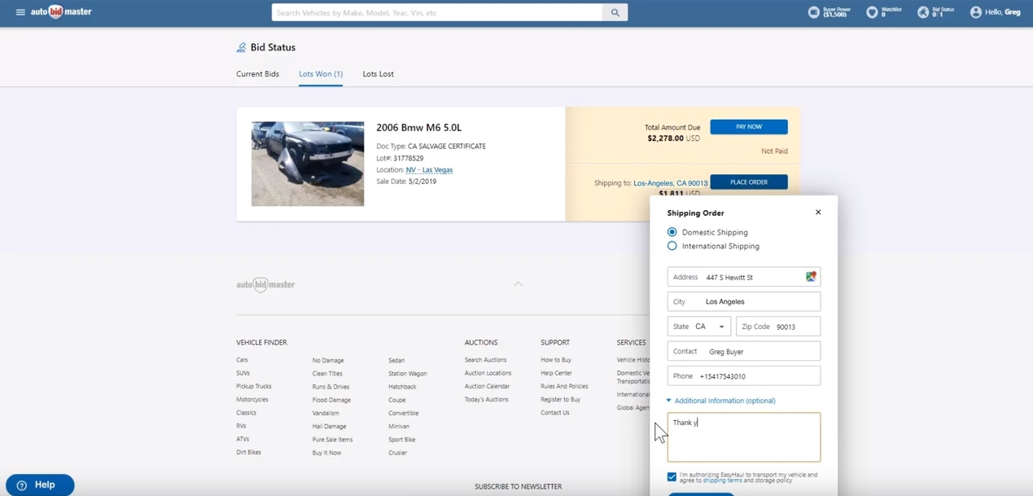Click the footer scroll-up chevron
The height and width of the screenshot is (496, 1033).
(519, 283)
